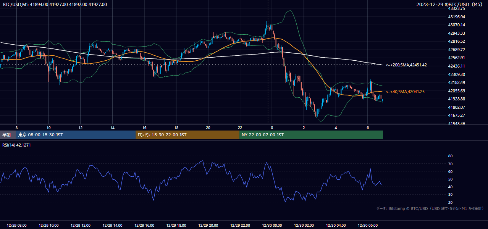Click price level 43070.14 on the axis
The width and height of the screenshot is (488, 229).
coord(456,25)
